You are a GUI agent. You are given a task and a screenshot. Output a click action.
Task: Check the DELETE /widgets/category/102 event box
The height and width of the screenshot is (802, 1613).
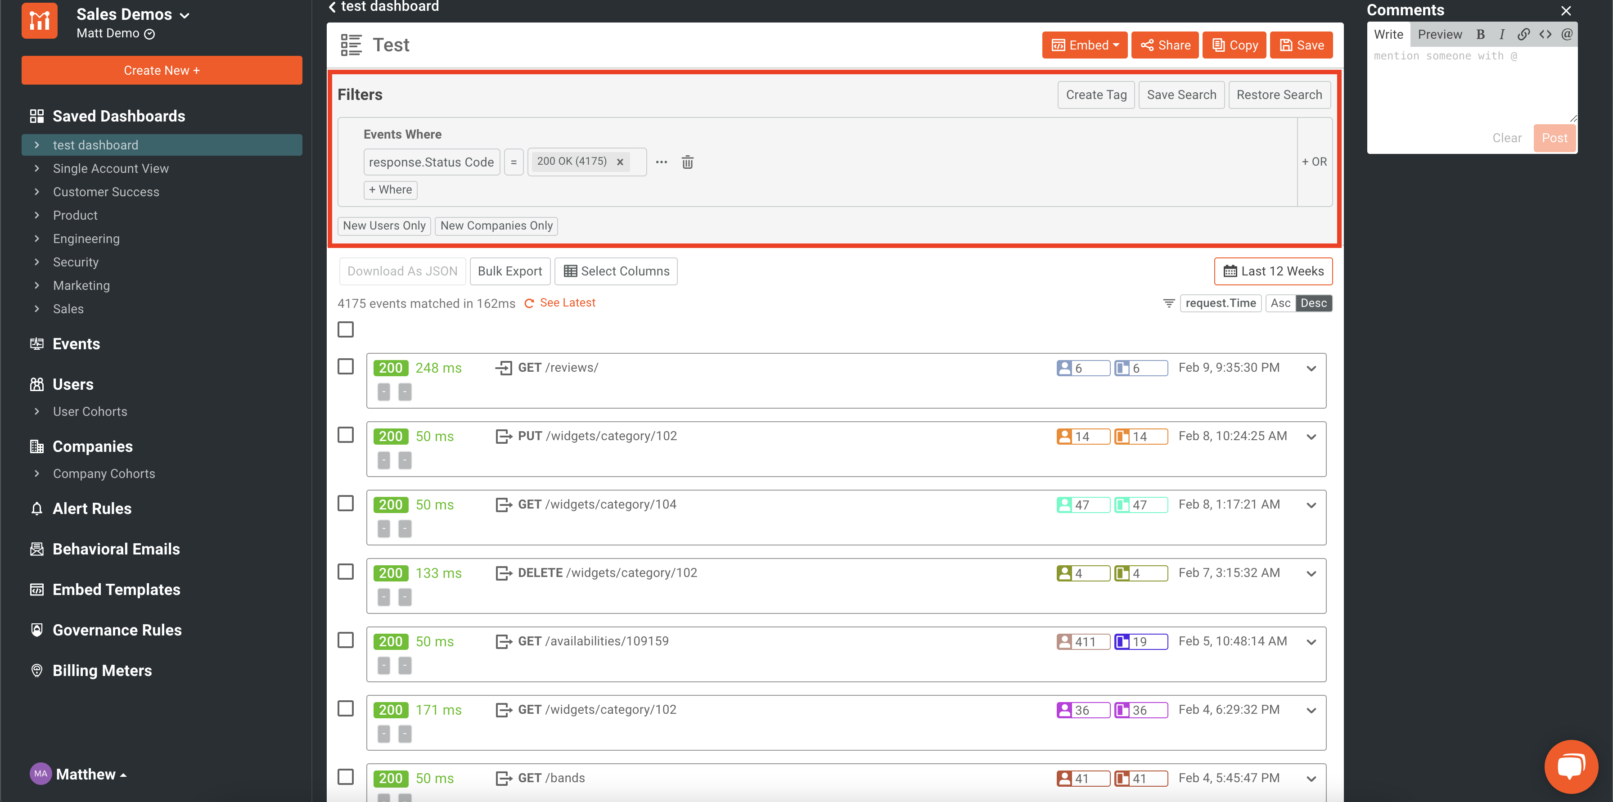346,572
